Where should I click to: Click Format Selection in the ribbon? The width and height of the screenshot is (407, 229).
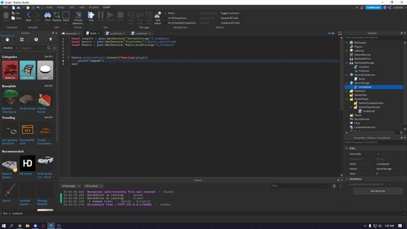click(x=78, y=18)
